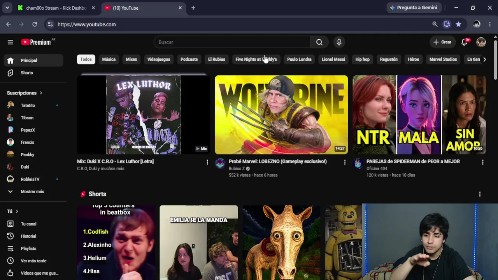The height and width of the screenshot is (280, 498).
Task: Open Chrome zoom magnifier in address bar
Action: coord(435,24)
